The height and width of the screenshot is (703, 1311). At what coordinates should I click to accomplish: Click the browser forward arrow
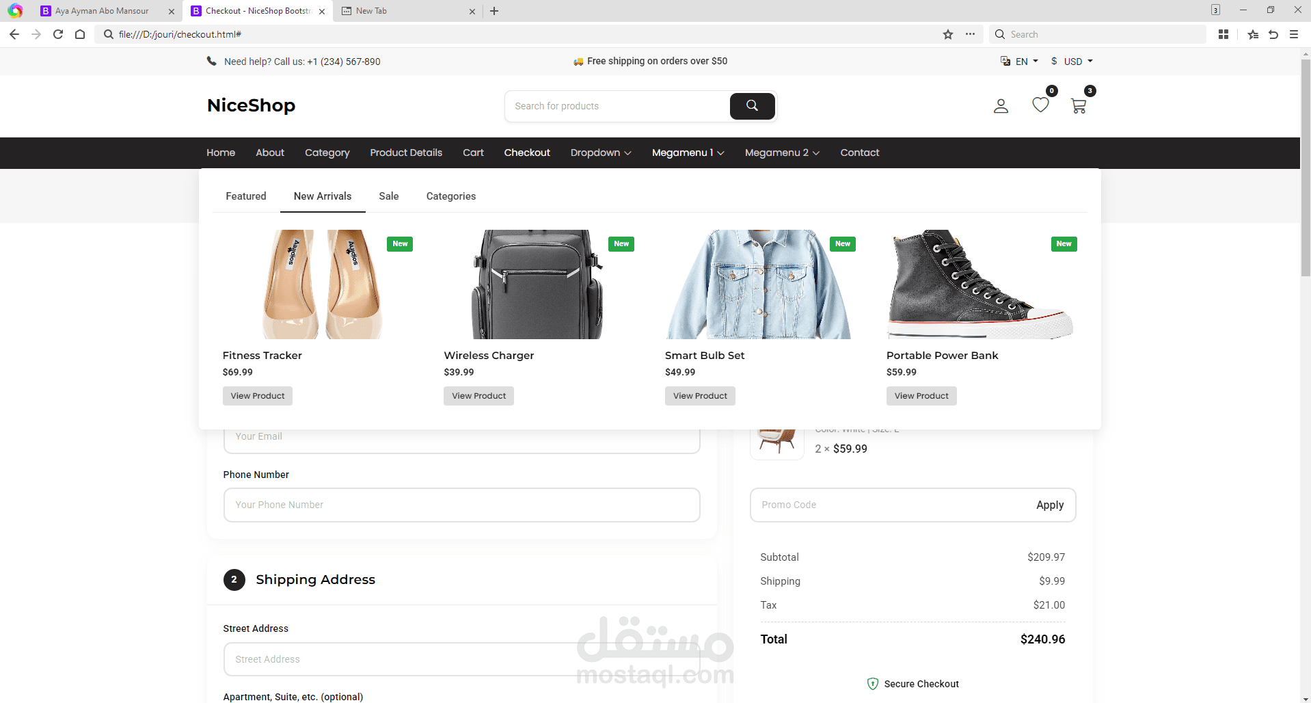(36, 34)
